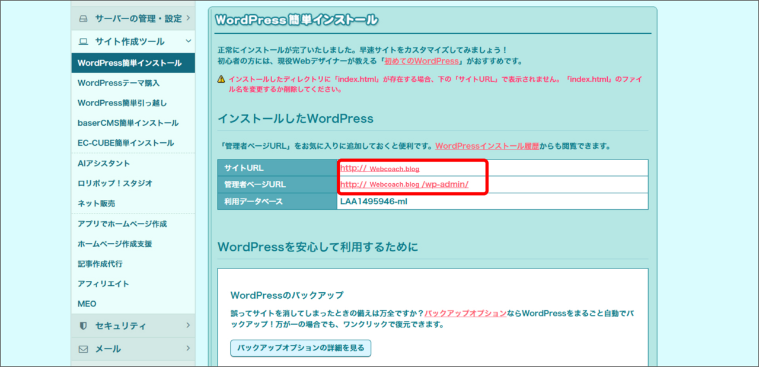The width and height of the screenshot is (759, 367).
Task: Click the printer icon beside サーバーの管理・設定
Action: 84,17
